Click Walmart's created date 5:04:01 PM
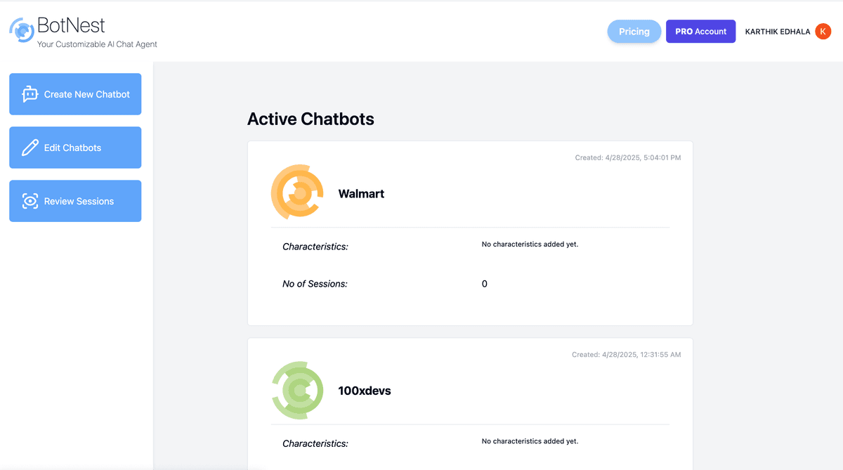 coord(628,157)
